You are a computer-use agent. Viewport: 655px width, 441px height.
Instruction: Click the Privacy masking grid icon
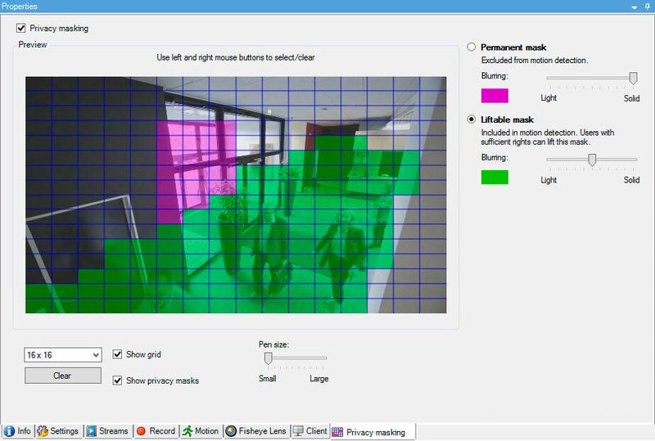pyautogui.click(x=337, y=432)
